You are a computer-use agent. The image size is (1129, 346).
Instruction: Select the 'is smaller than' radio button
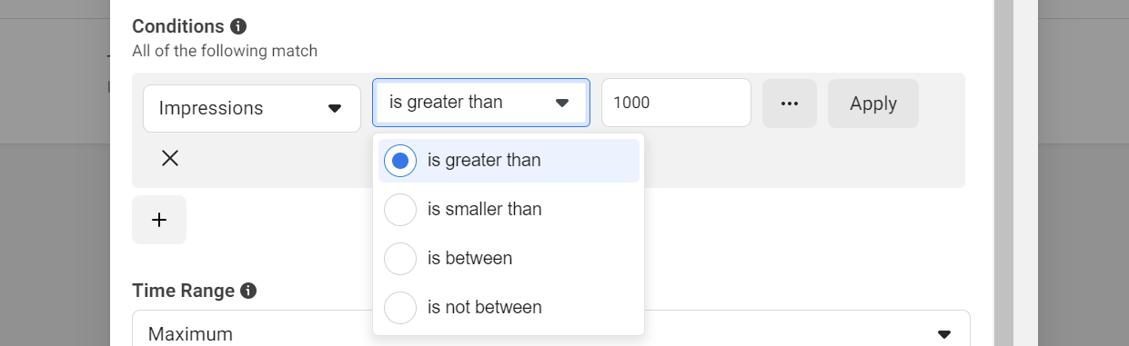400,210
